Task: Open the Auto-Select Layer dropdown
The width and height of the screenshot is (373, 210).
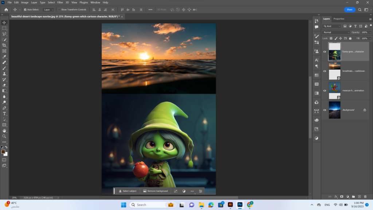Action: (x=48, y=10)
